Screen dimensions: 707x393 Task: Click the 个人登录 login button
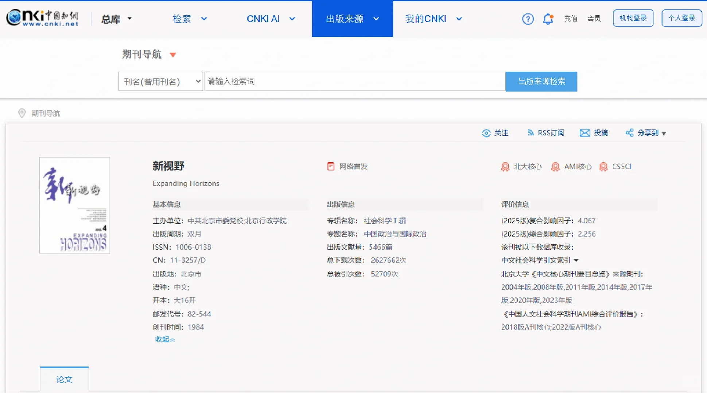[x=681, y=18]
